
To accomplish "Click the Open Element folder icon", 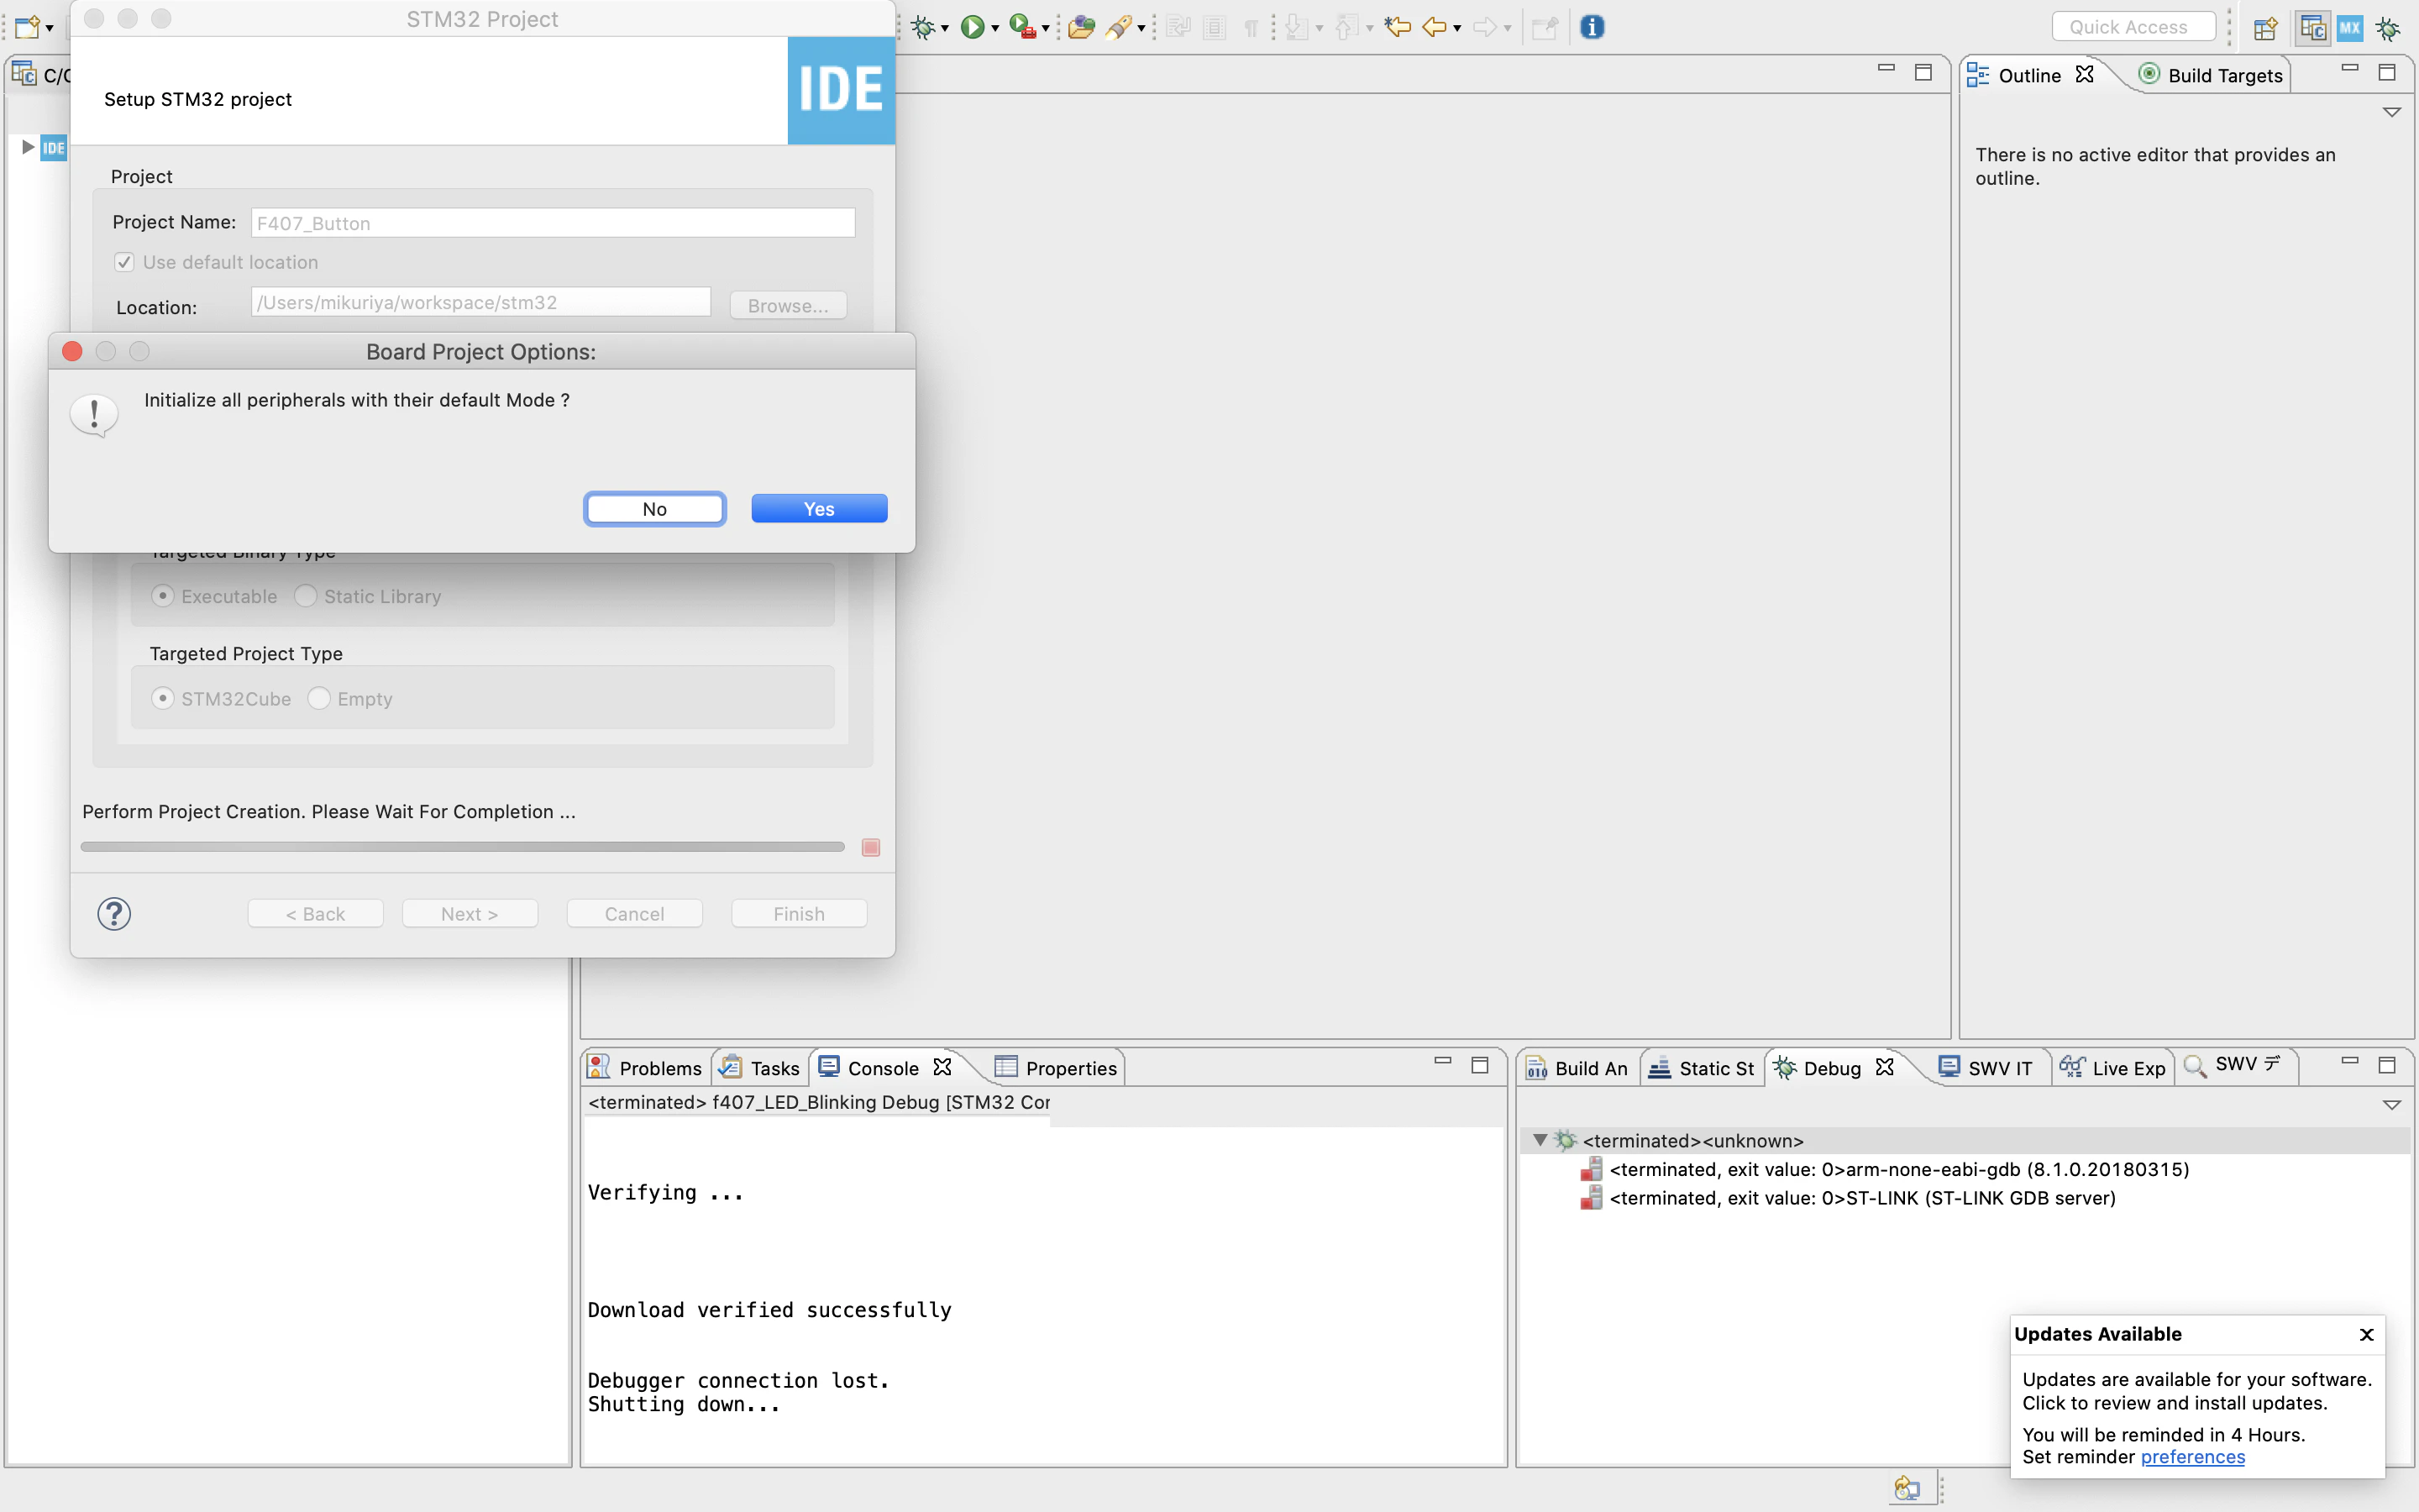I will 1080,27.
